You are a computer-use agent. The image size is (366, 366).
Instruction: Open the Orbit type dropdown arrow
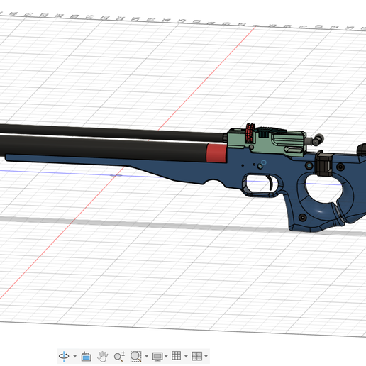pos(75,356)
